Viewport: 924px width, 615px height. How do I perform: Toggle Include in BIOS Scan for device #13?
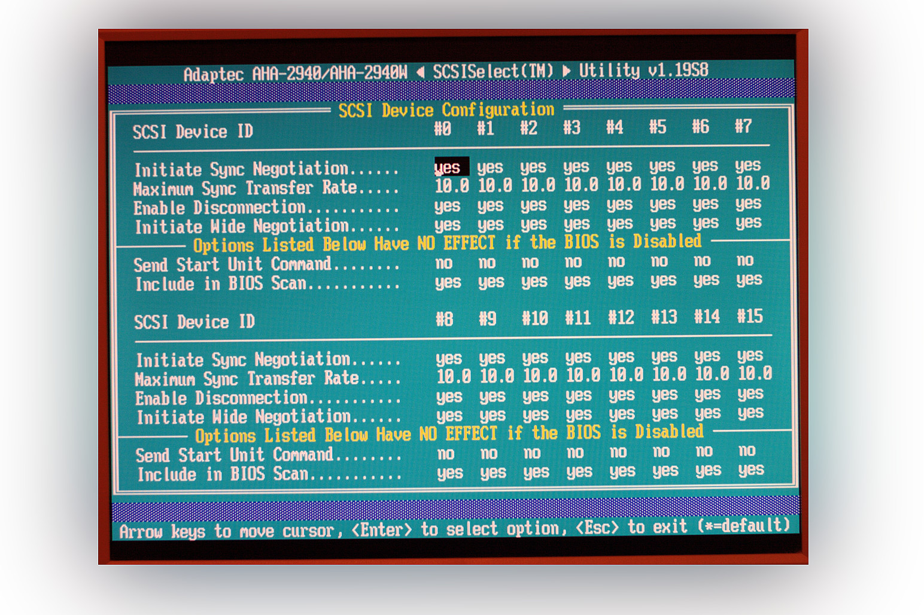pyautogui.click(x=665, y=471)
